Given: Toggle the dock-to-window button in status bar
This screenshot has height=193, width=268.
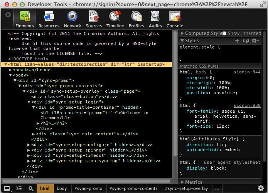Looking at the screenshot, I should 7,188.
